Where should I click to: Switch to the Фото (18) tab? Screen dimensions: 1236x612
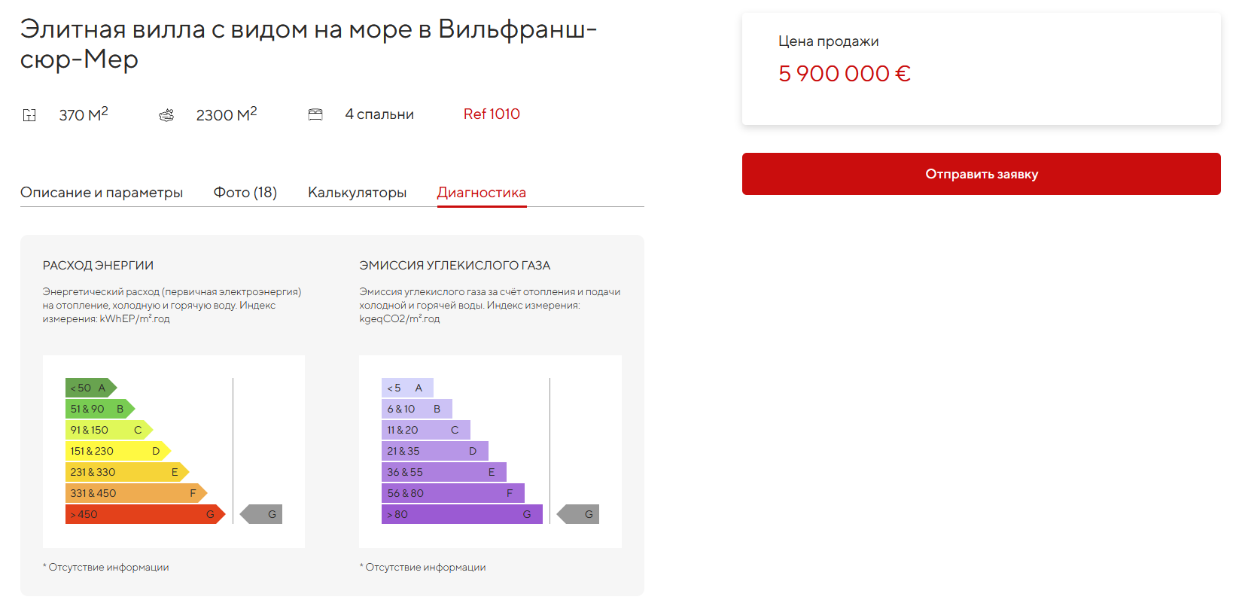click(x=245, y=193)
